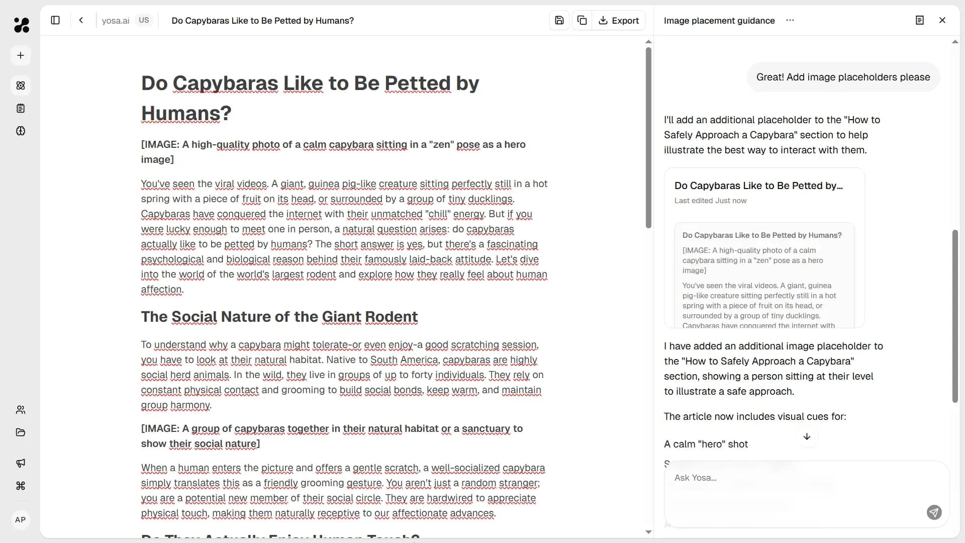Open the shared members icon

tap(21, 410)
